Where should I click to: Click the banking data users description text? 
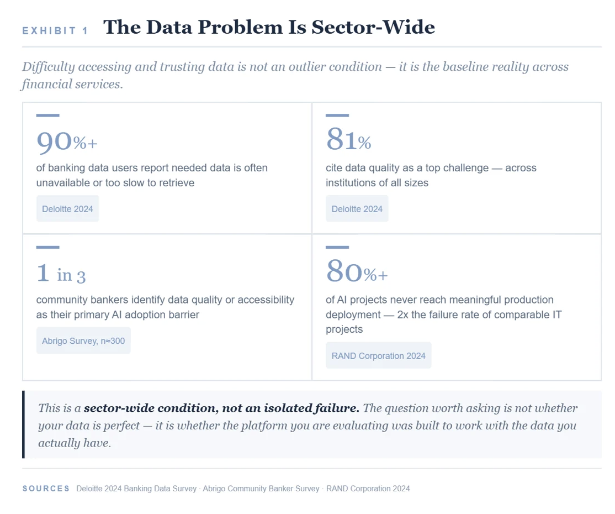click(152, 175)
